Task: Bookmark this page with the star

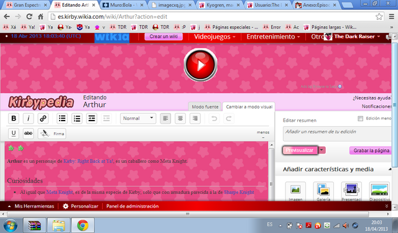Action: coord(379,17)
